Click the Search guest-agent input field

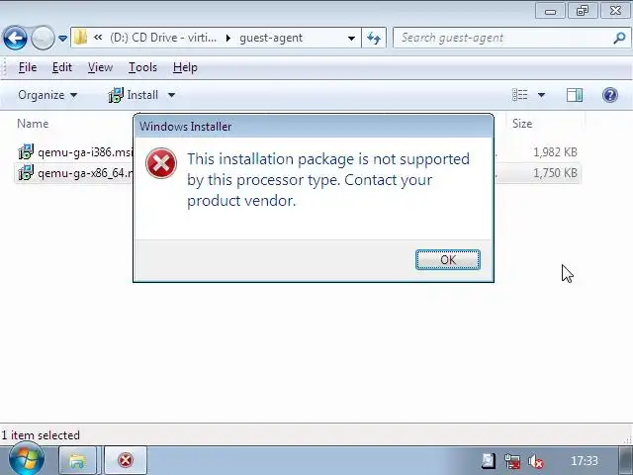pyautogui.click(x=502, y=38)
